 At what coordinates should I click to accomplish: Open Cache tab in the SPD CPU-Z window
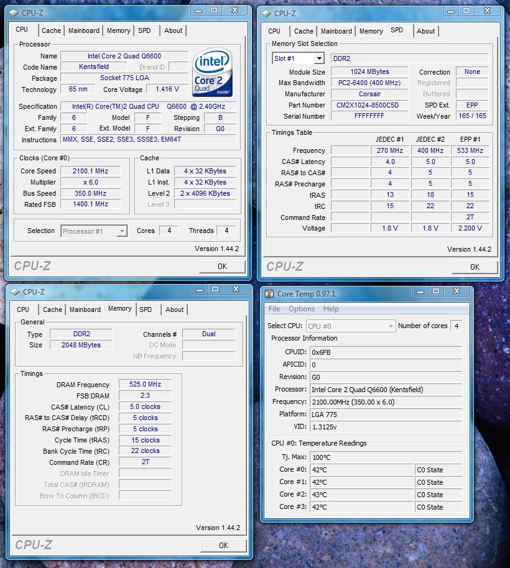[x=304, y=32]
